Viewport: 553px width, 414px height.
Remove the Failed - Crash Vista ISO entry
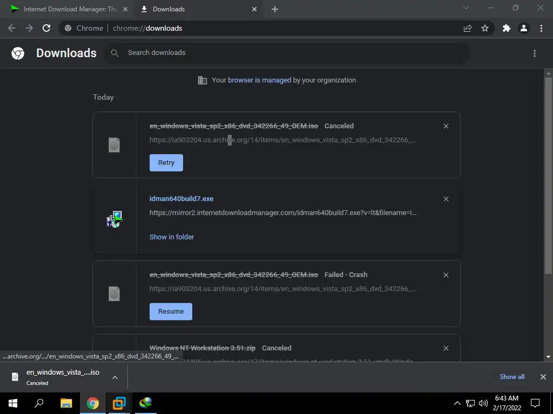coord(446,275)
